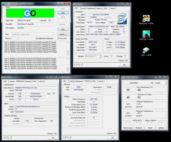Click the About... button in ORTHOS

[x=63, y=34]
